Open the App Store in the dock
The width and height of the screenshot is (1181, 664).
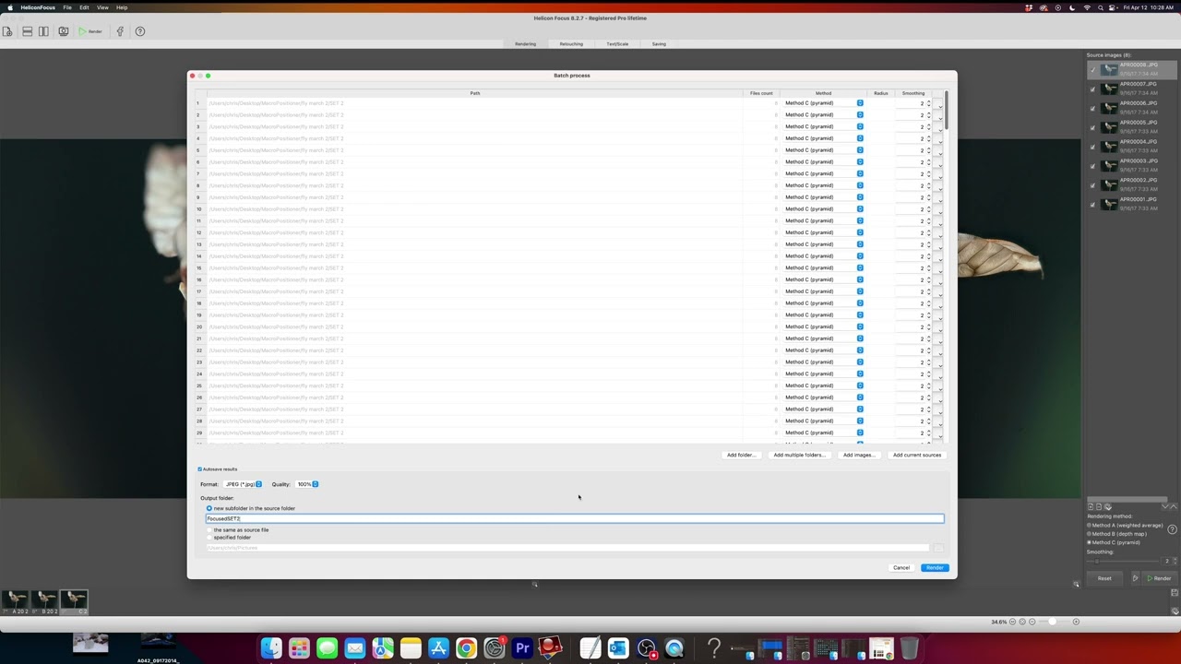tap(438, 649)
